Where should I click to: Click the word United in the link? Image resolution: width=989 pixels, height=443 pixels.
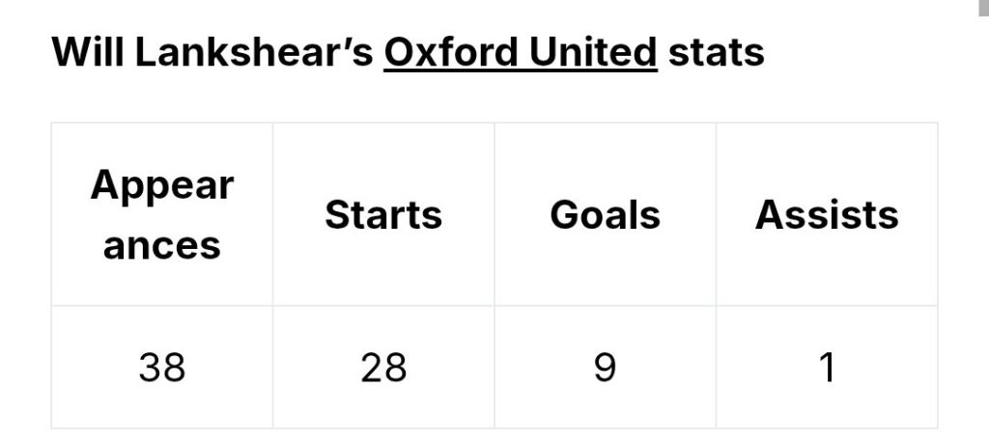coord(593,52)
